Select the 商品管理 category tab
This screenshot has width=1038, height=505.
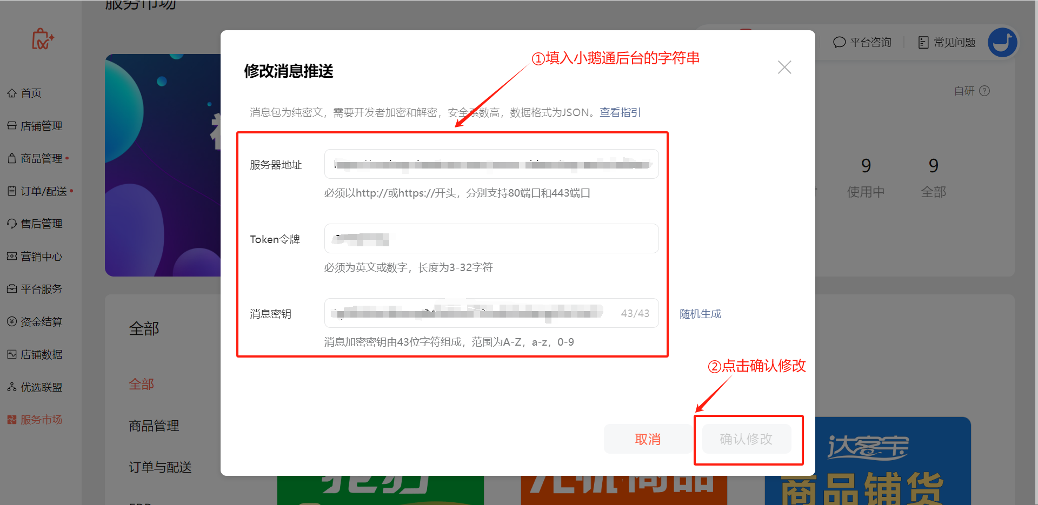tap(154, 426)
